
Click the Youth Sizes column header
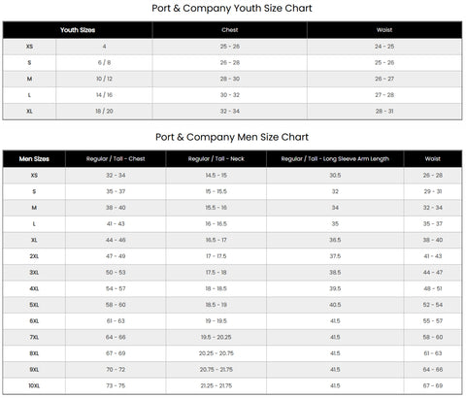(78, 30)
